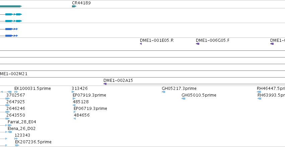Viewport: 285px width, 147px height.
Task: Click the EP06719.3prime feature arrow
Action: tap(75, 112)
